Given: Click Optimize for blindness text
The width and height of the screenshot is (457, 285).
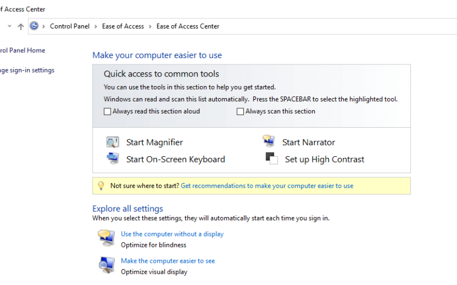Looking at the screenshot, I should click(154, 245).
